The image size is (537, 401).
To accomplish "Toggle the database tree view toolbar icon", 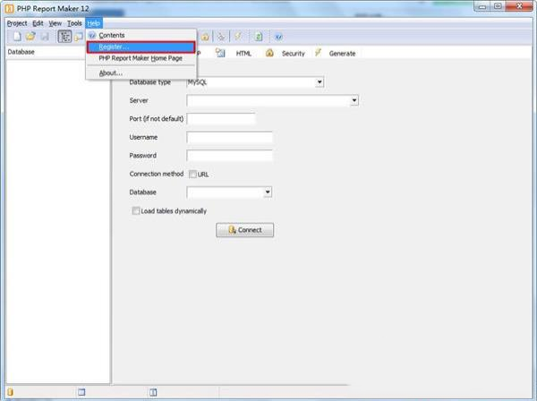I will (64, 37).
